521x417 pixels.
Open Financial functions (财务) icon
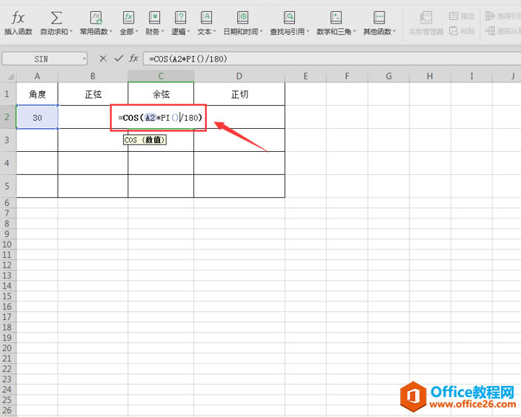pos(154,18)
